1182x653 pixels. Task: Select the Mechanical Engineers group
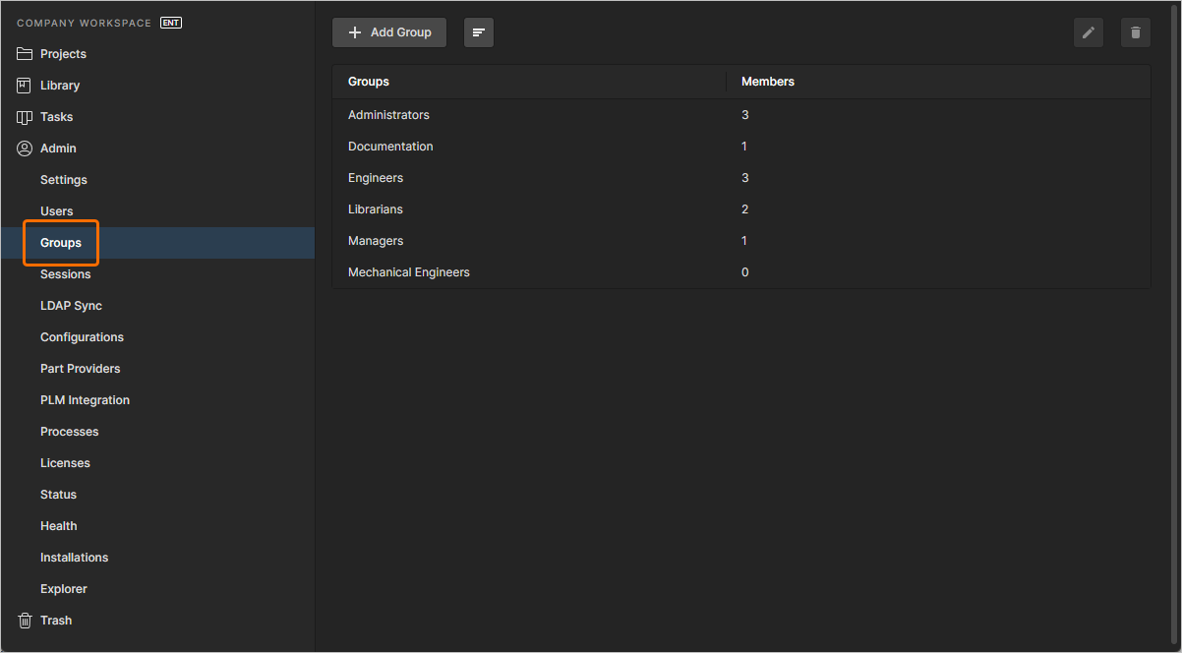(408, 271)
